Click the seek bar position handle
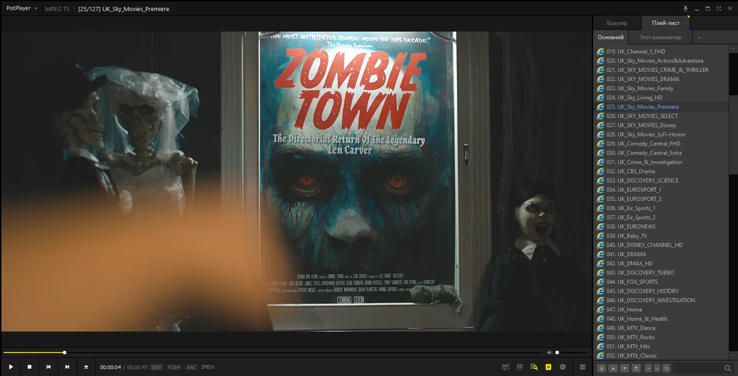The width and height of the screenshot is (738, 376). point(65,352)
